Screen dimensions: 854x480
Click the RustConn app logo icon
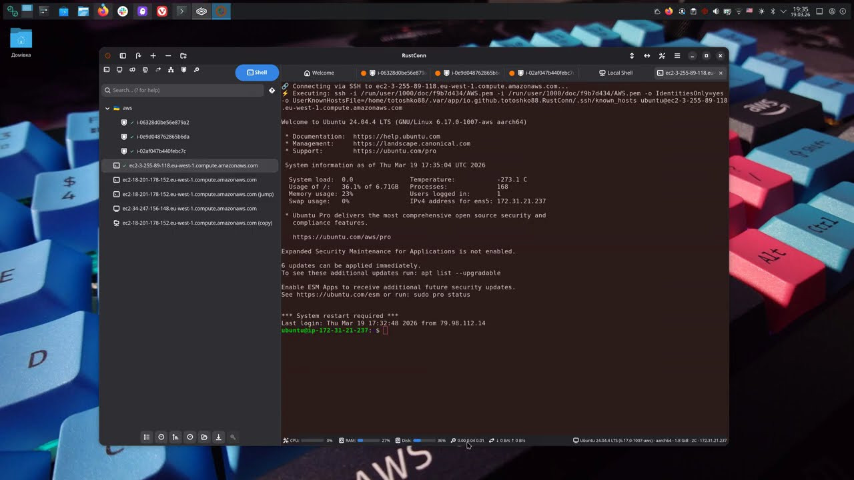(107, 56)
